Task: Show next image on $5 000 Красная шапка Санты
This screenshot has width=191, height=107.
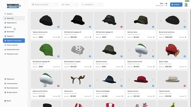Action: [x=153, y=50]
